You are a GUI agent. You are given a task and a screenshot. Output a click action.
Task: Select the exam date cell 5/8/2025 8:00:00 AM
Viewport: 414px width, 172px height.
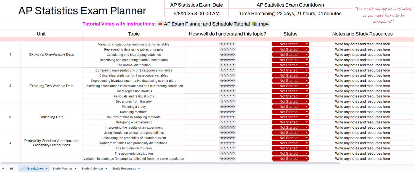pyautogui.click(x=197, y=13)
